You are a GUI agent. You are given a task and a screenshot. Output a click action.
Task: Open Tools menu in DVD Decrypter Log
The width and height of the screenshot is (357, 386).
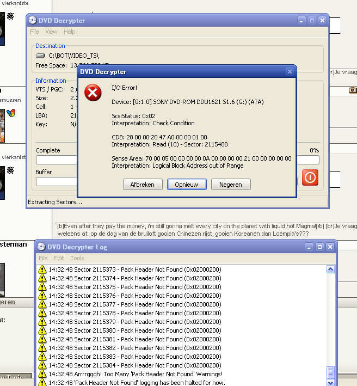(x=77, y=258)
